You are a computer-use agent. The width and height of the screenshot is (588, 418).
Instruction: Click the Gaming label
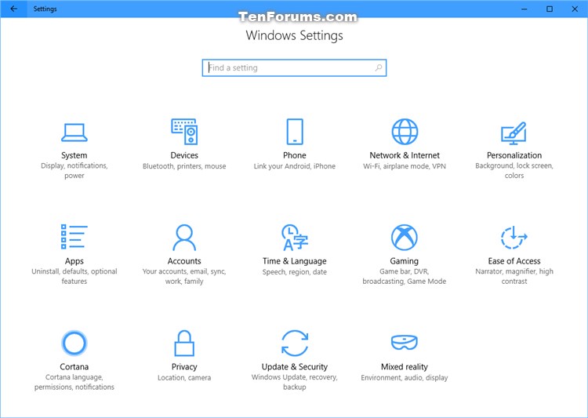(x=405, y=261)
